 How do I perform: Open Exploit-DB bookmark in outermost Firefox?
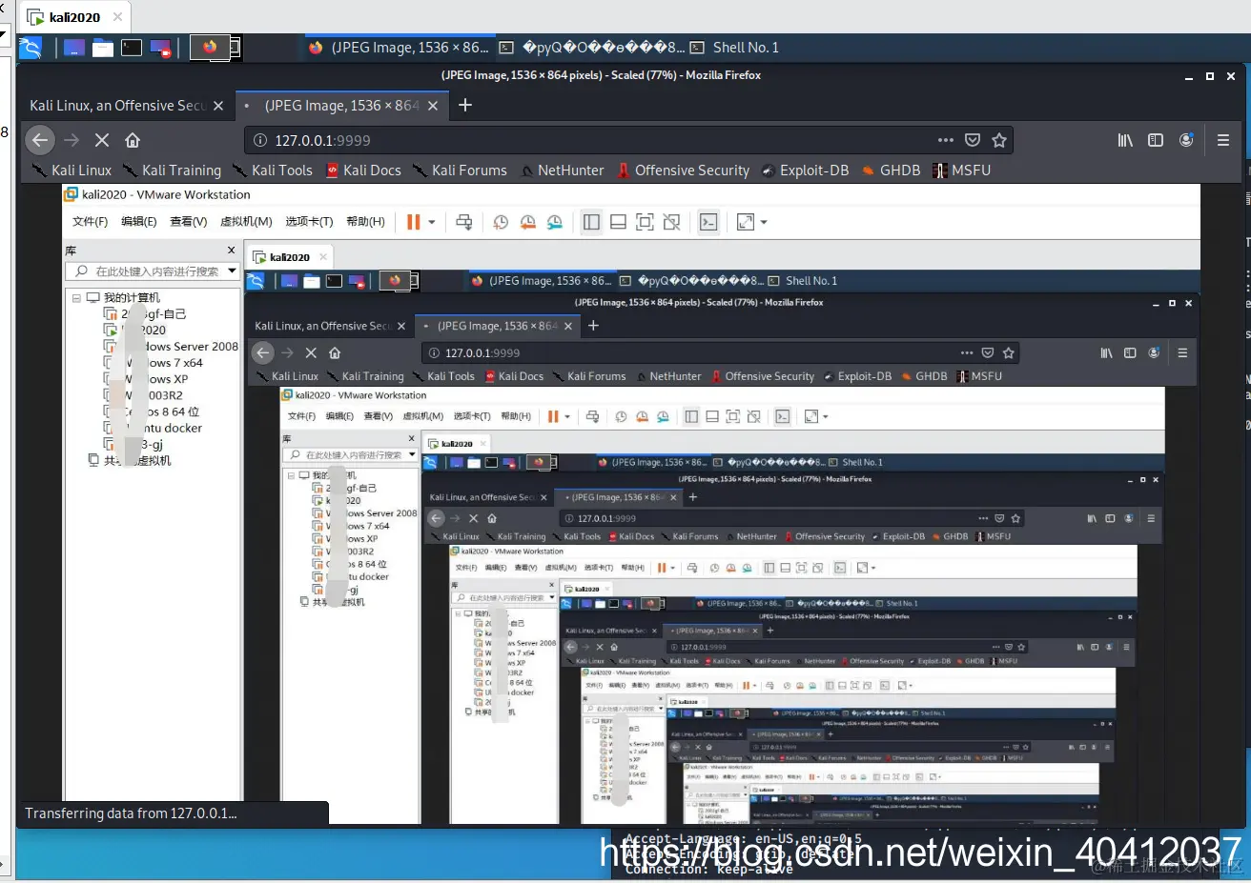pyautogui.click(x=805, y=171)
